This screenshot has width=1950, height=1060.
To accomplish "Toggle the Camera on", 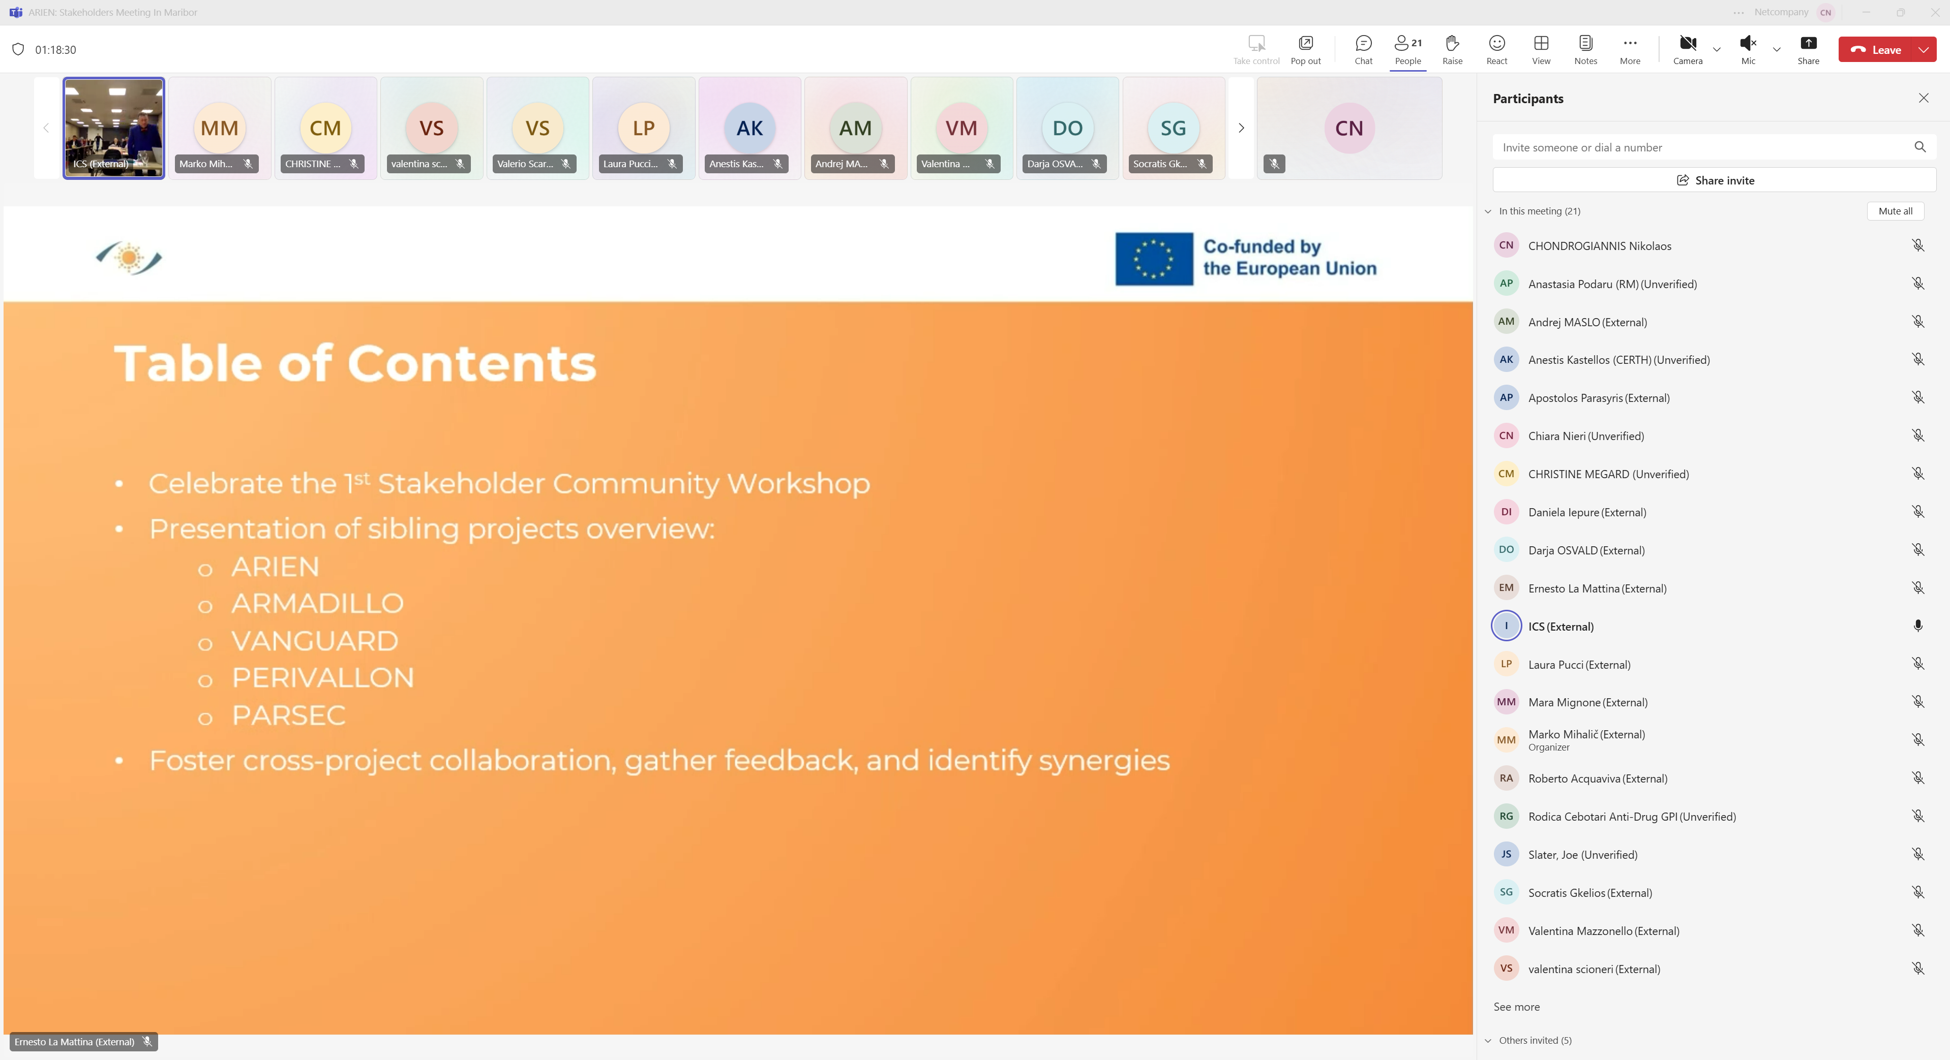I will tap(1687, 49).
